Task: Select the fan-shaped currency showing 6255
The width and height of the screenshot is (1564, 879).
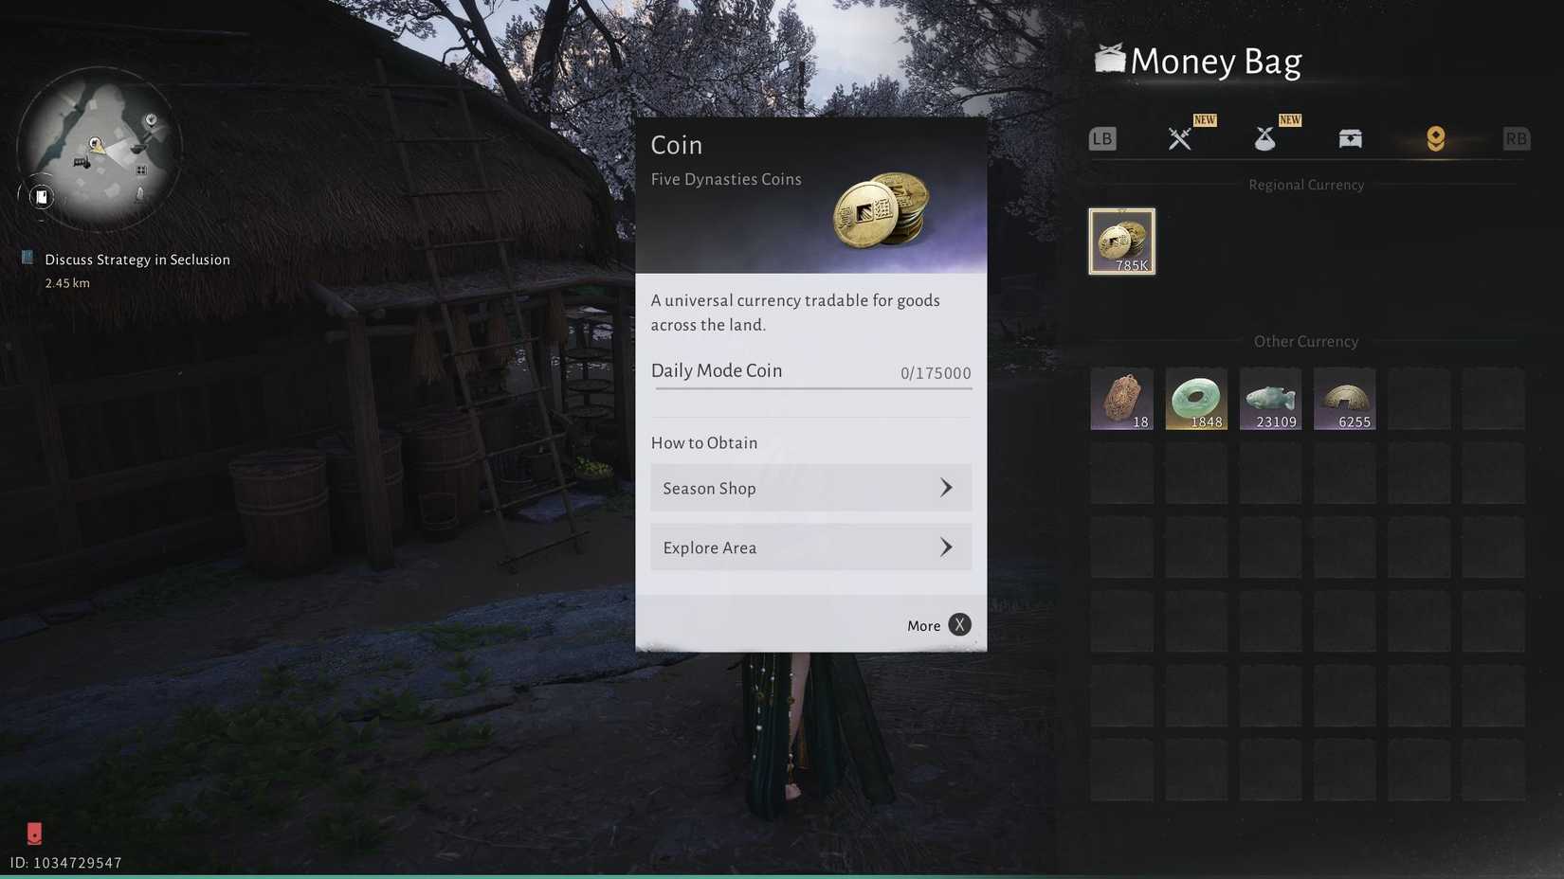Action: tap(1344, 399)
